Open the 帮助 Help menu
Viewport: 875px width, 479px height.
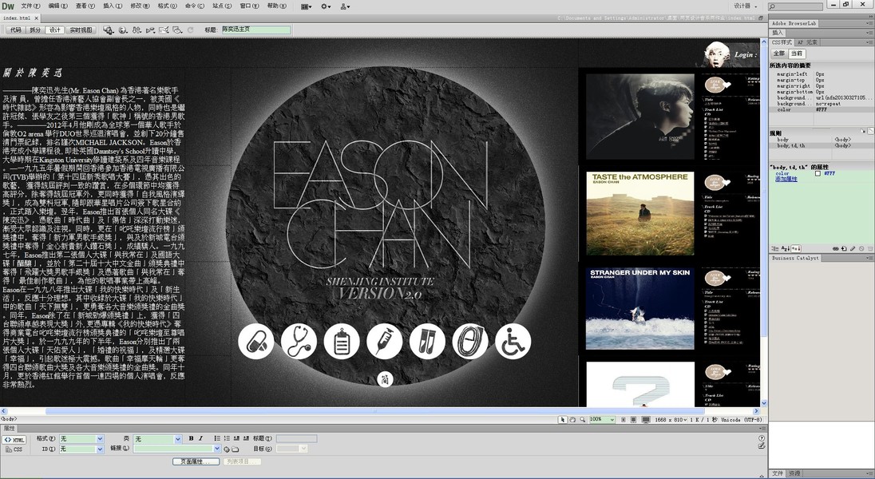(x=276, y=6)
